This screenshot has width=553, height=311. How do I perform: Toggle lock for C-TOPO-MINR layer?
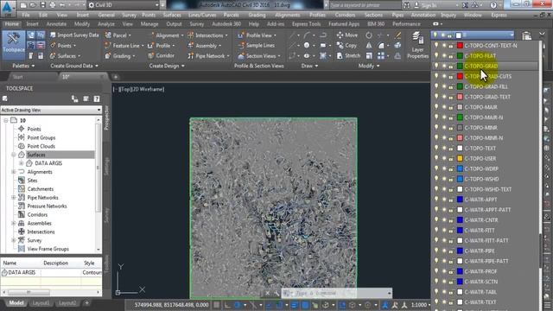pyautogui.click(x=451, y=128)
